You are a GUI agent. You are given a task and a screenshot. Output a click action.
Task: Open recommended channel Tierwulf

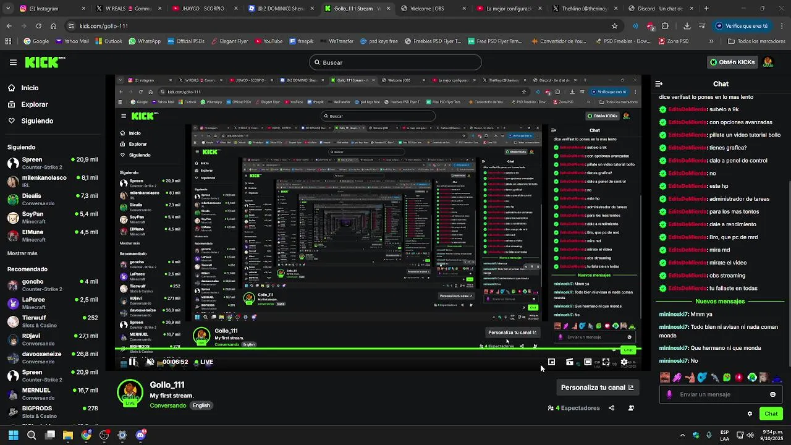(x=53, y=321)
